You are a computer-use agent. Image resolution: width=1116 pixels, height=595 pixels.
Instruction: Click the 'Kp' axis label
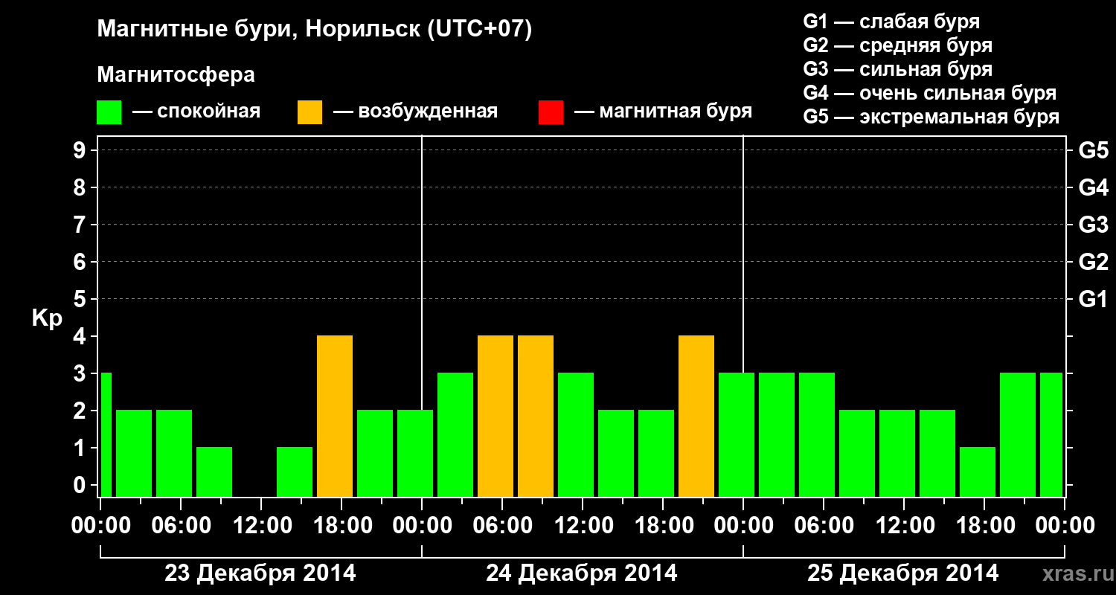click(47, 319)
